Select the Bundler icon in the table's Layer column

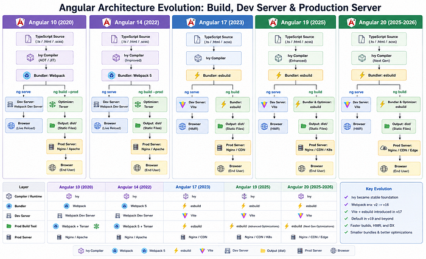9,206
